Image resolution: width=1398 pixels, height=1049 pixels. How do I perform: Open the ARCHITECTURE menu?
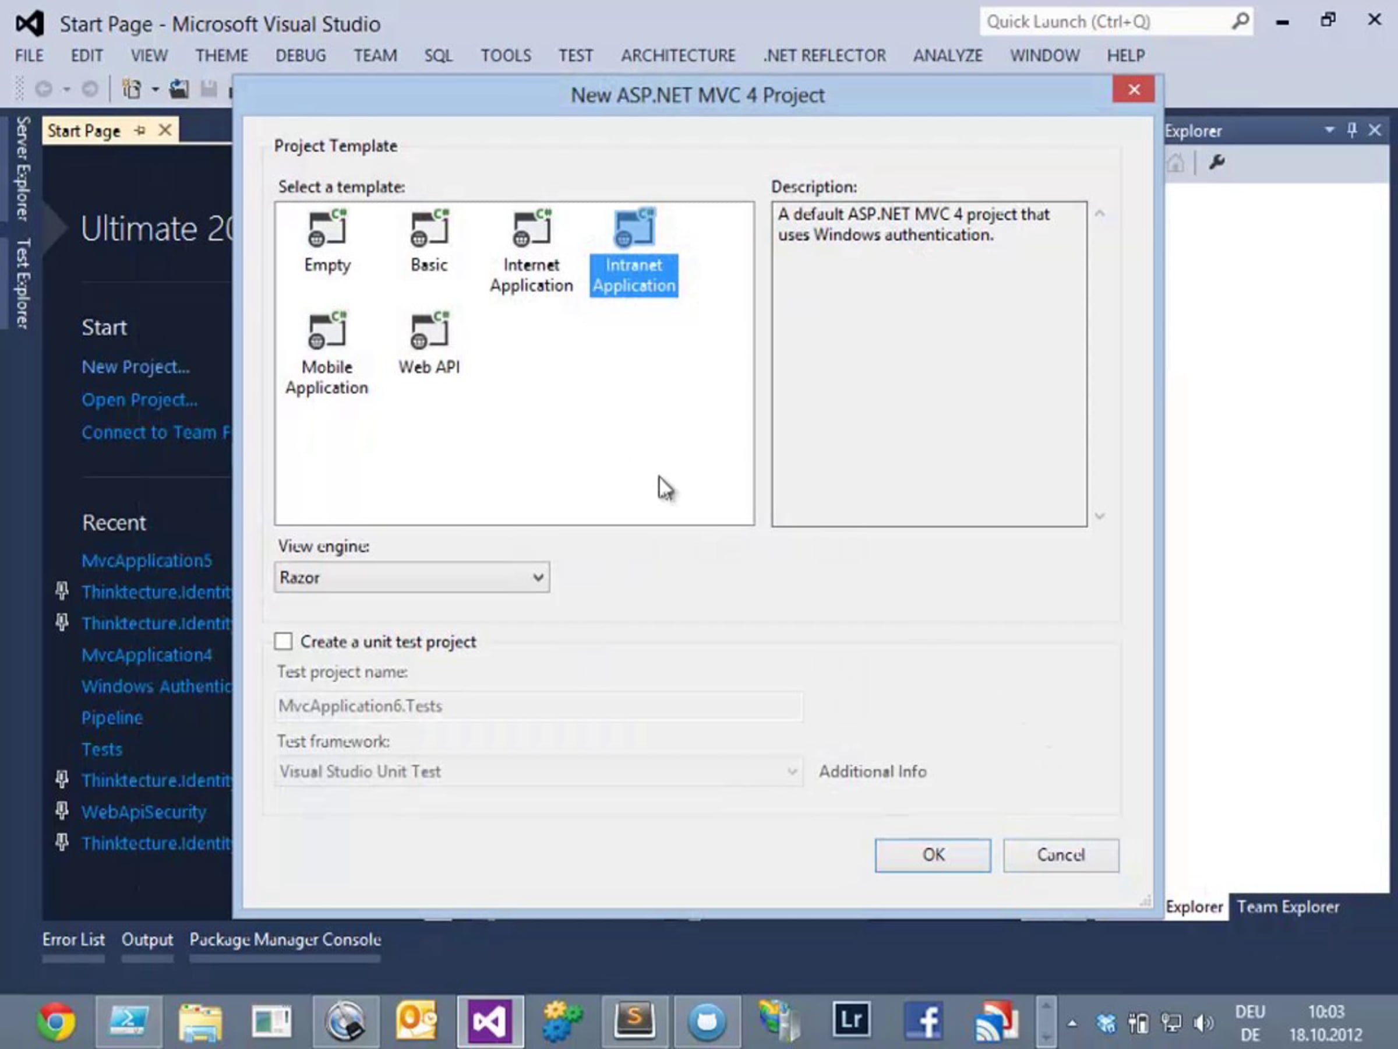[677, 55]
